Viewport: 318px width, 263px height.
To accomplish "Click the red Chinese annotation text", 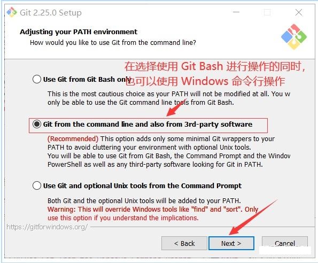I will coord(215,74).
